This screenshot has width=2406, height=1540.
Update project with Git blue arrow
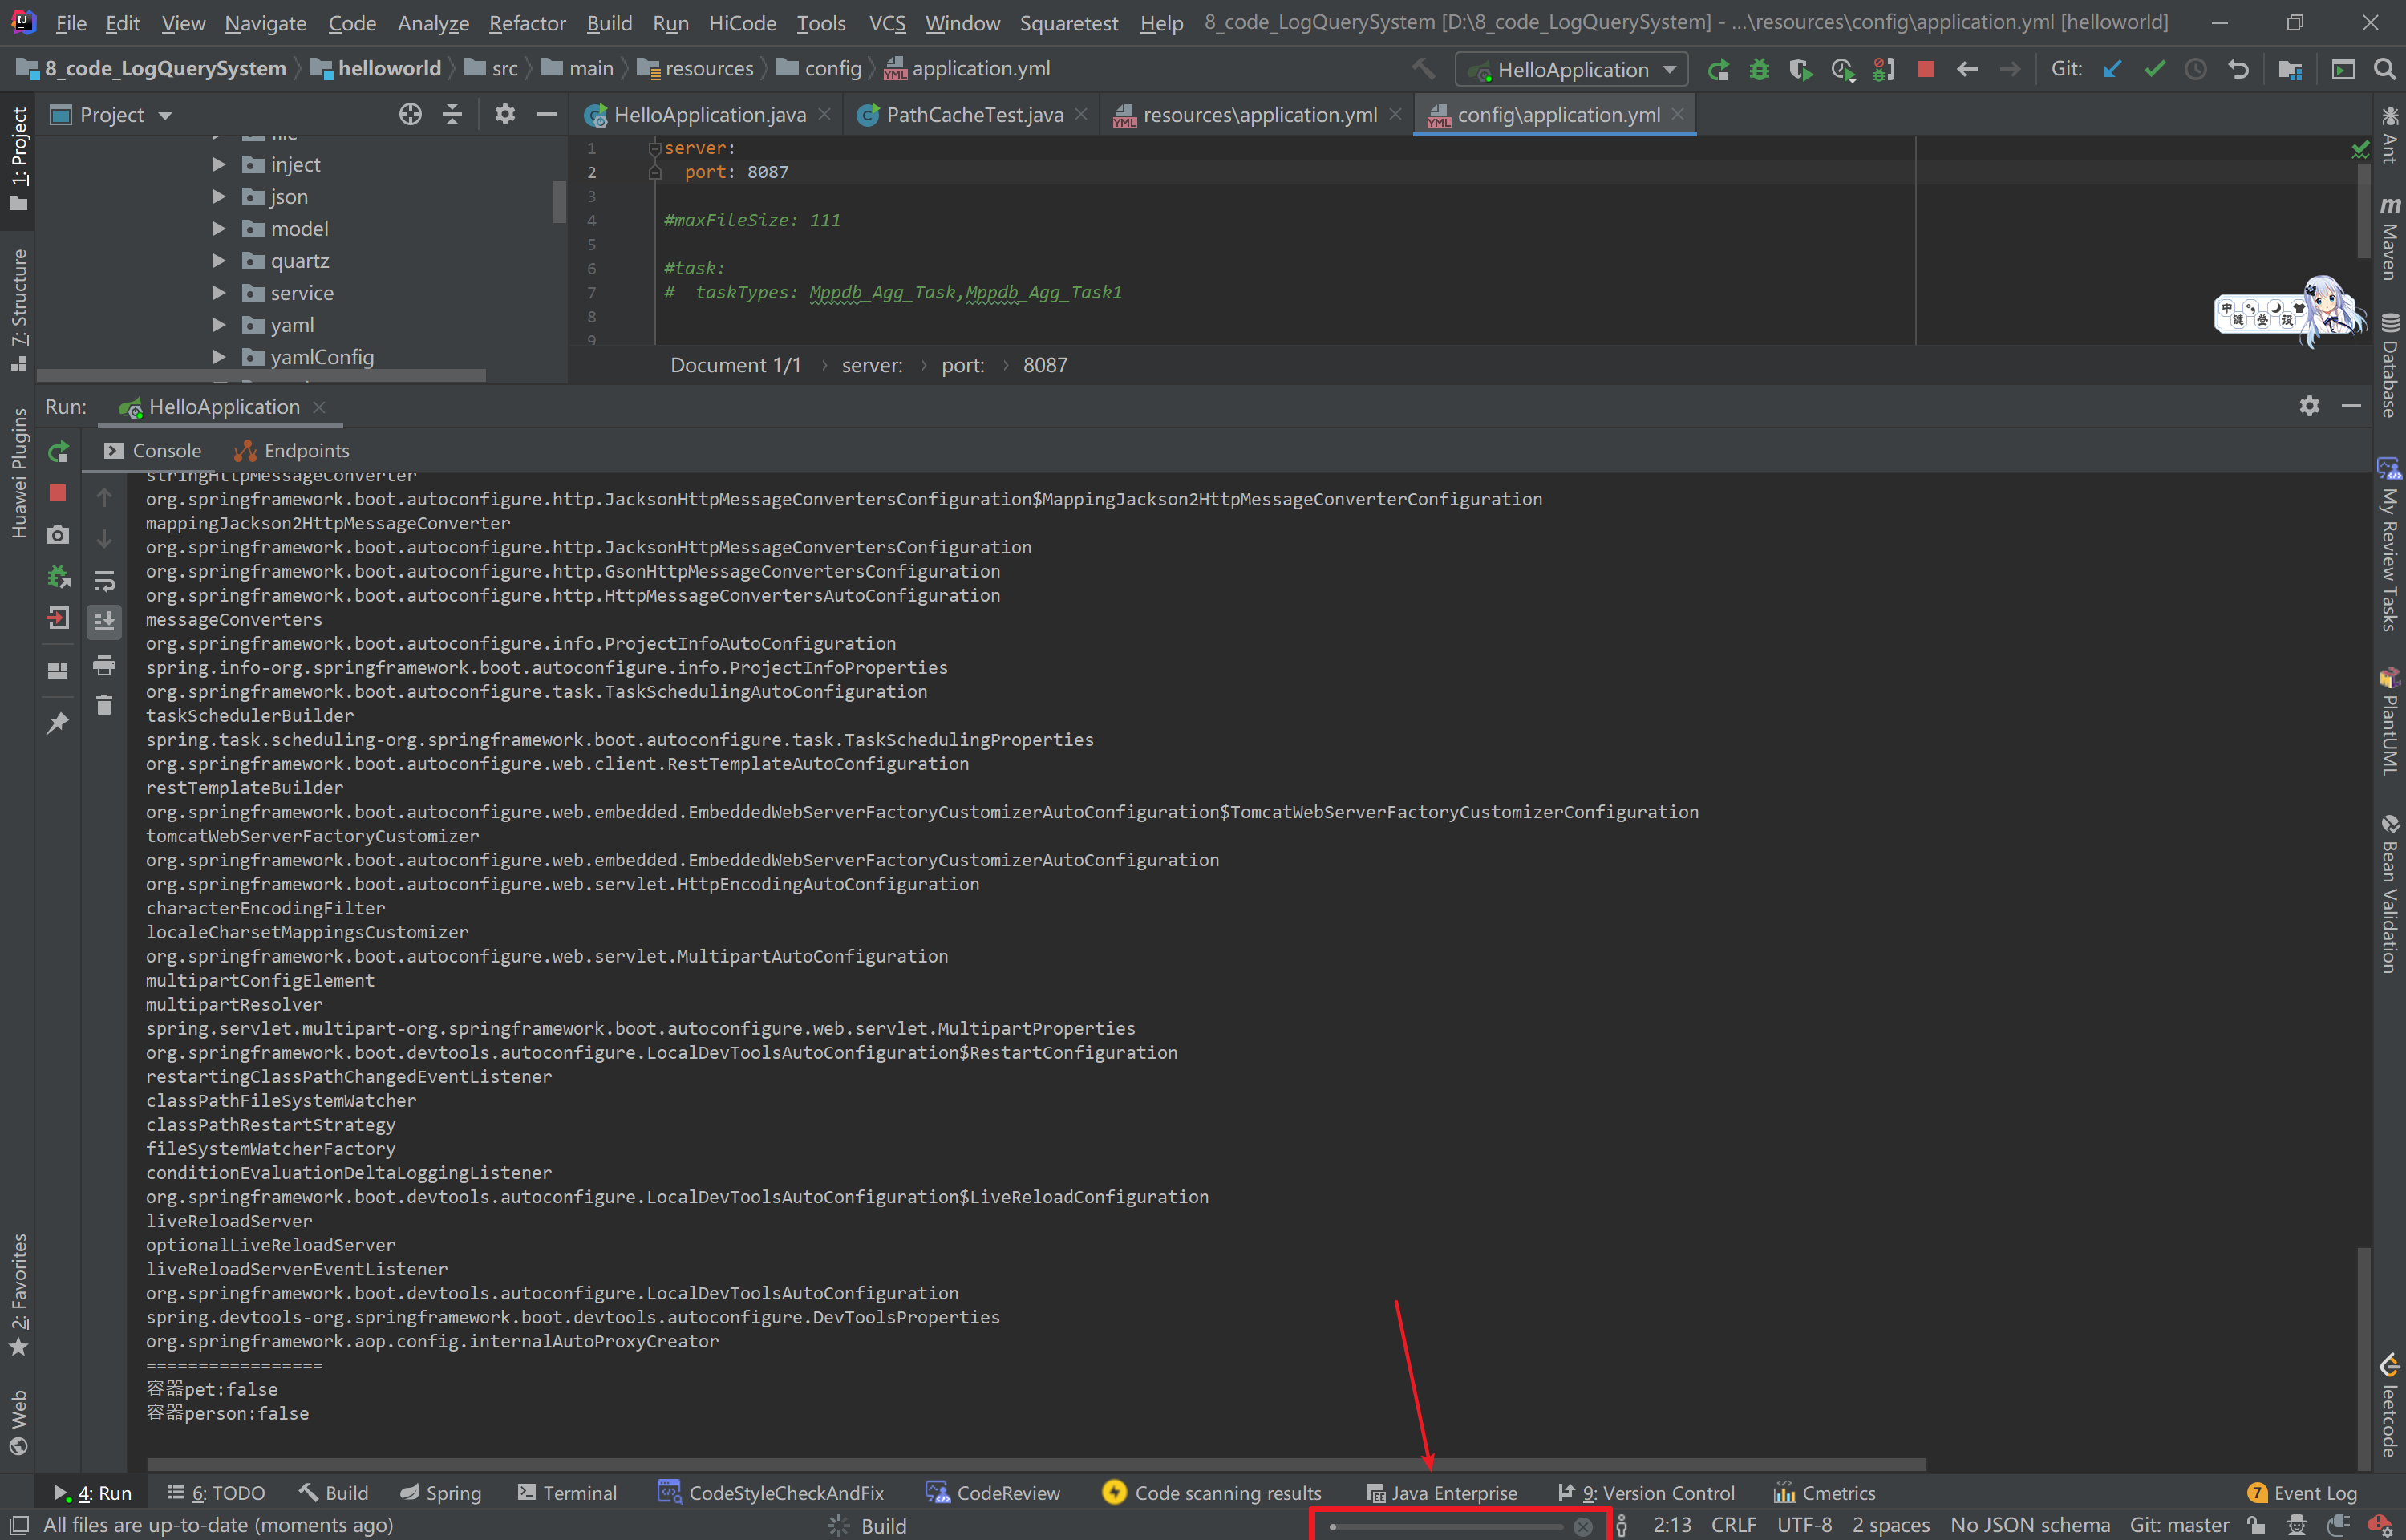2112,69
